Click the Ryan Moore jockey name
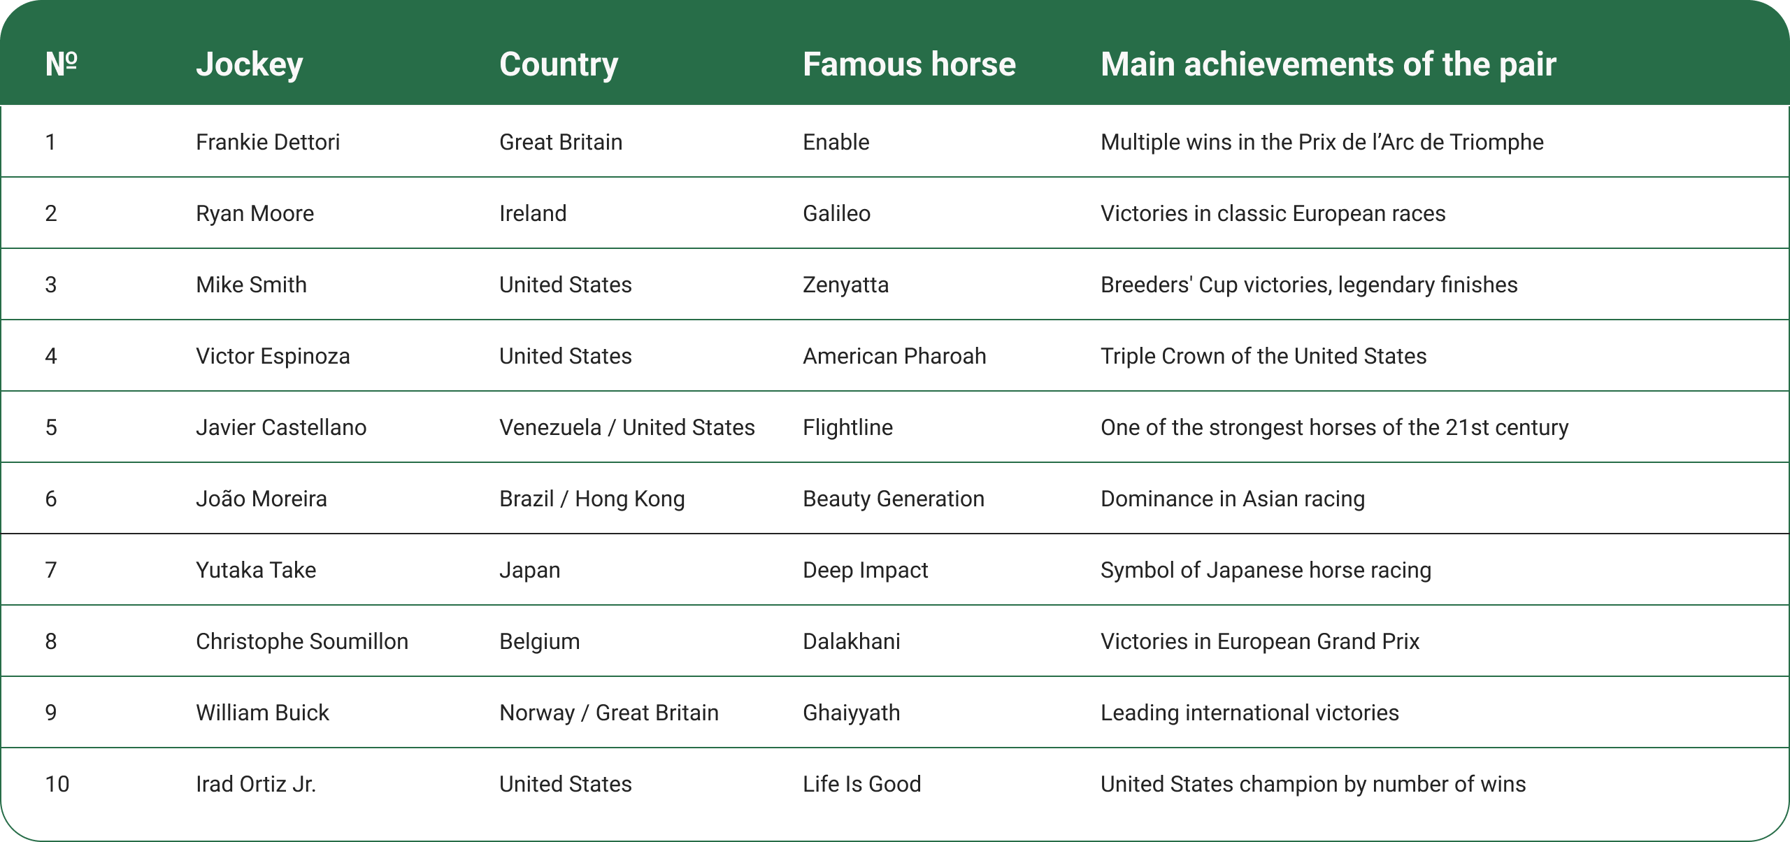The height and width of the screenshot is (842, 1790). (255, 214)
